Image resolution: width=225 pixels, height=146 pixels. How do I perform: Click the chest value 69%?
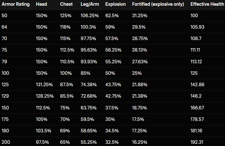64,130
